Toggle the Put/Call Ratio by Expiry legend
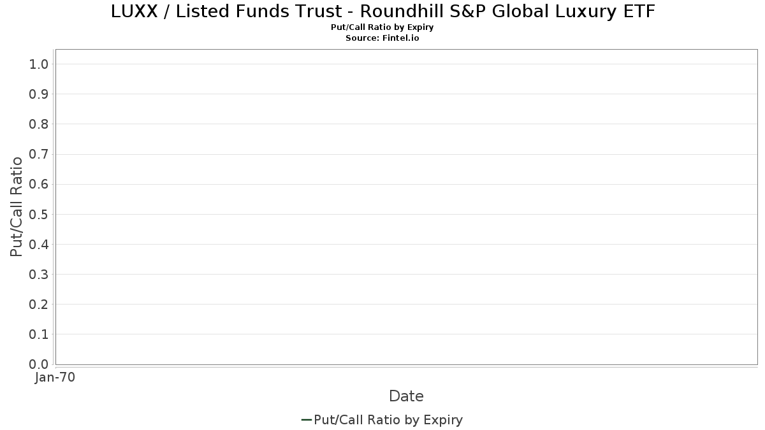This screenshot has height=430, width=765. (x=382, y=420)
